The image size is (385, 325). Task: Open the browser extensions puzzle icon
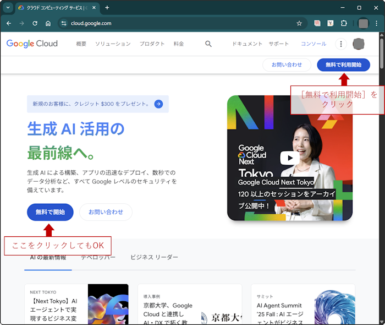point(344,24)
